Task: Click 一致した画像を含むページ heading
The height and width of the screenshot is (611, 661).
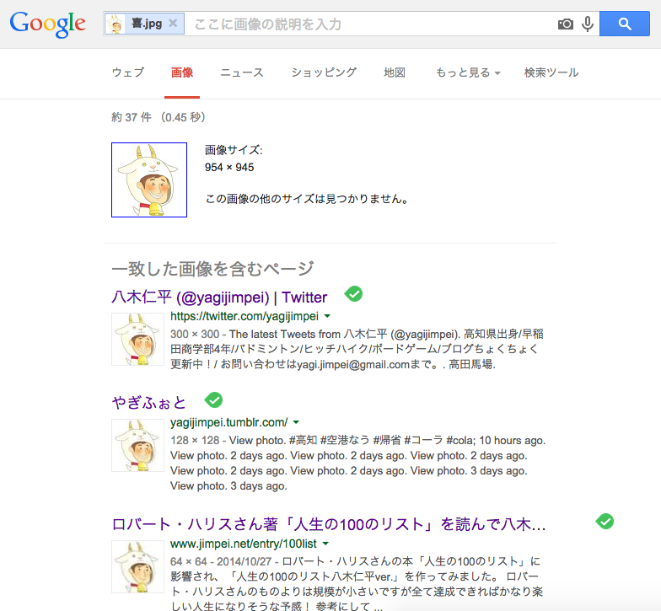Action: [x=212, y=268]
